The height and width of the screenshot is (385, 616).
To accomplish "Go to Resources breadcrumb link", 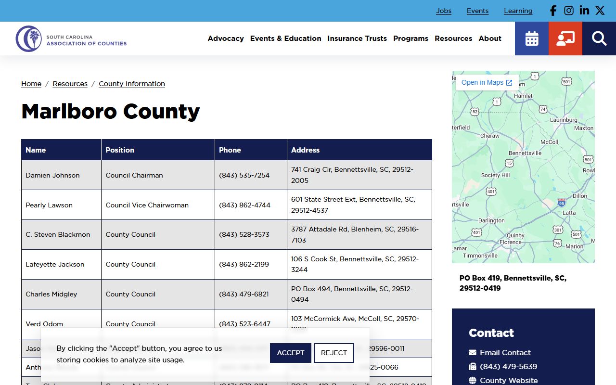I will click(x=70, y=84).
